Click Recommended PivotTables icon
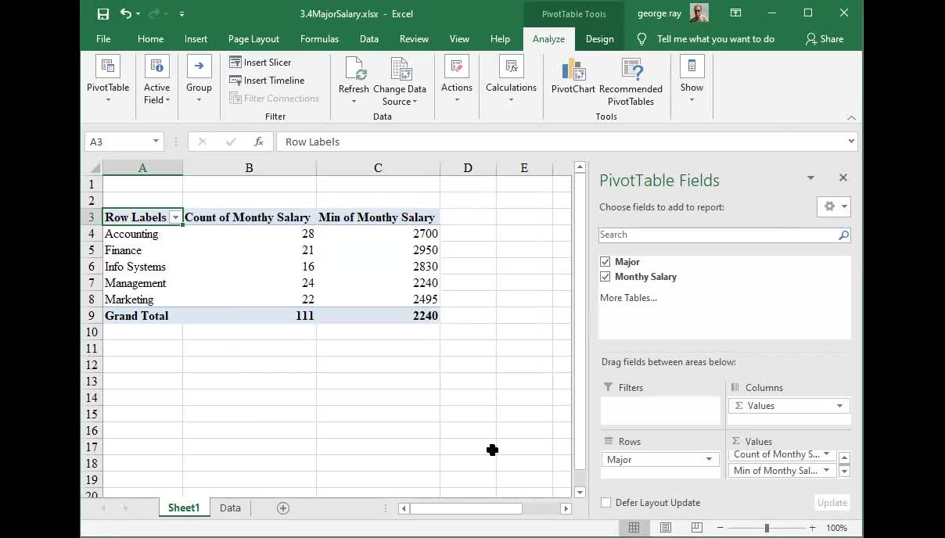Screen dimensions: 945x538 click(631, 70)
